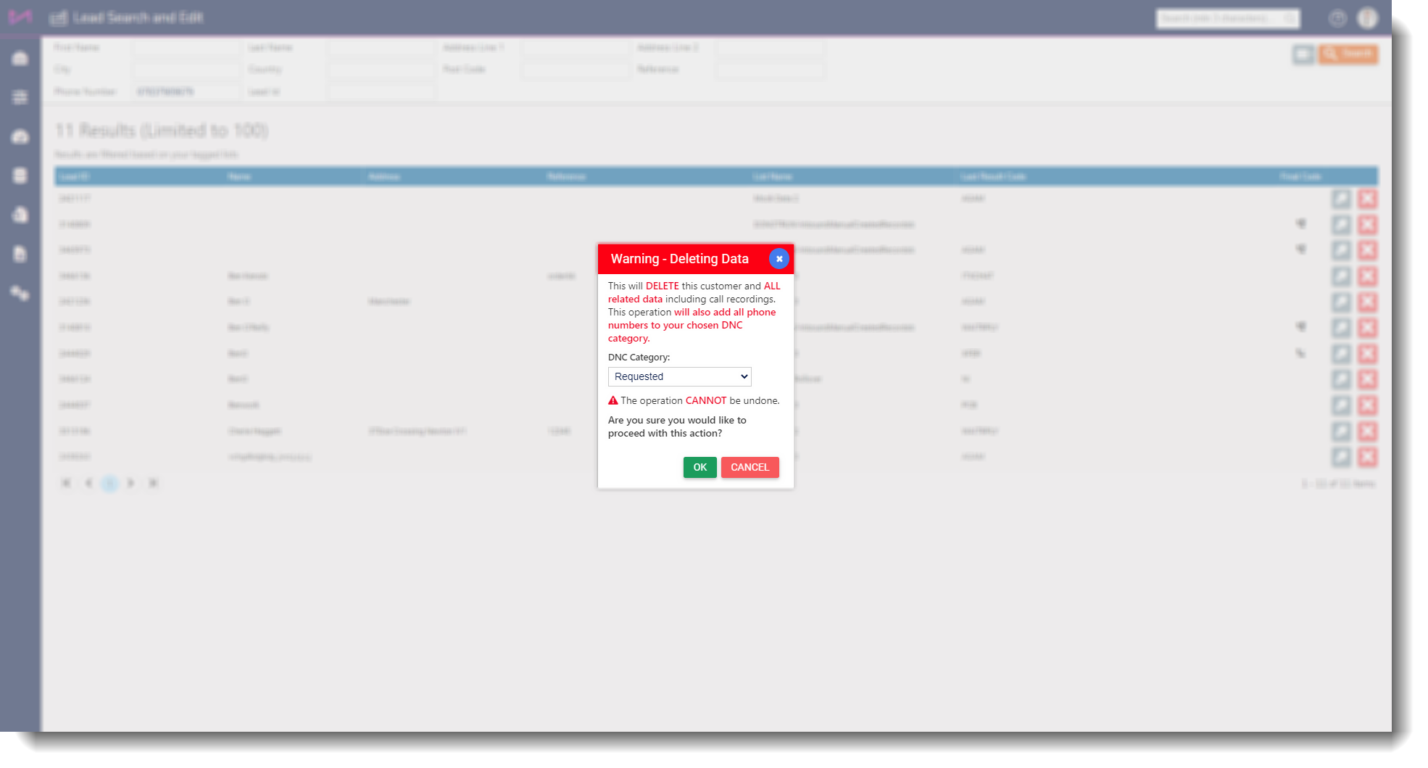Go to the next results page
Viewport: 1428px width, 768px height.
click(131, 483)
